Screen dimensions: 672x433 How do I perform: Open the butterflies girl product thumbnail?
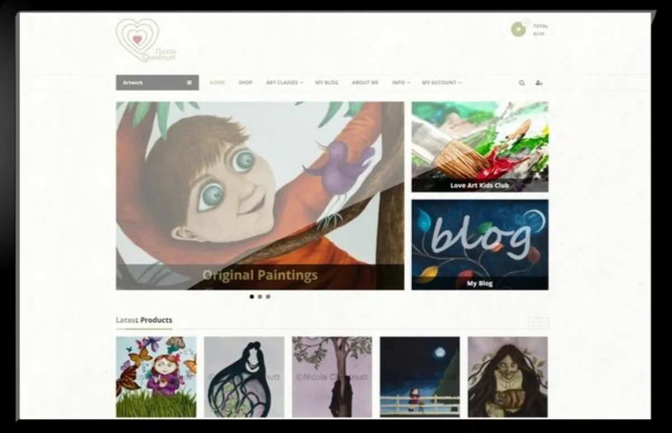pos(156,376)
